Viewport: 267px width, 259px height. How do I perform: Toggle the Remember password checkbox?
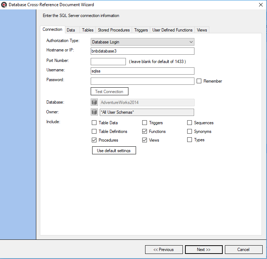[x=199, y=81]
